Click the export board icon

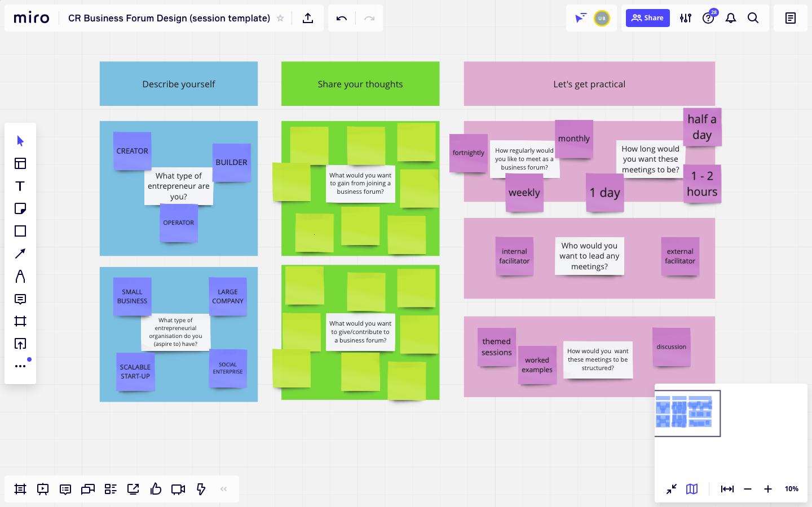coord(308,18)
